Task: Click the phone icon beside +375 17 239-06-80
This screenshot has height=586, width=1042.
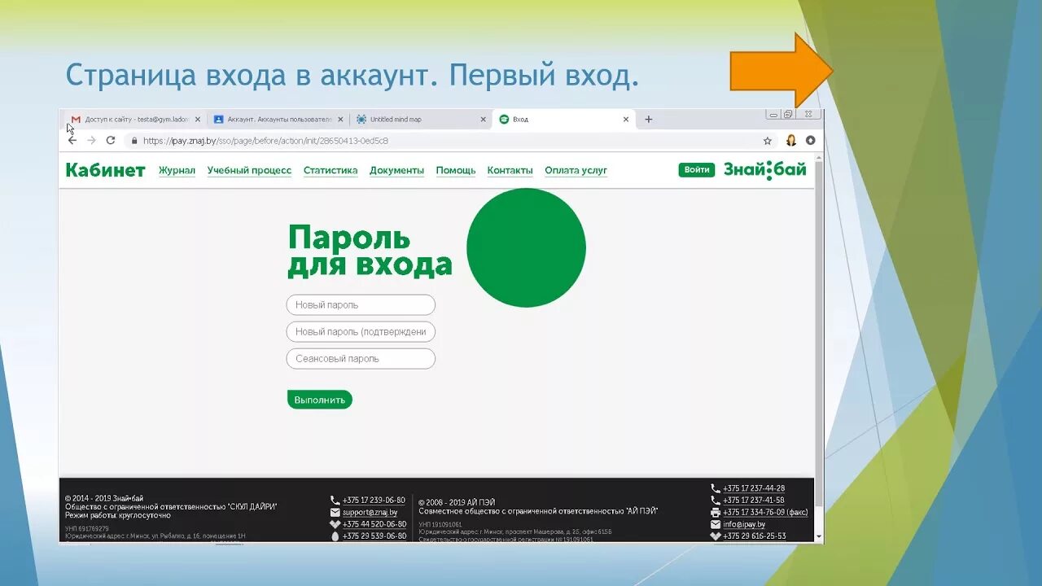Action: (x=335, y=501)
